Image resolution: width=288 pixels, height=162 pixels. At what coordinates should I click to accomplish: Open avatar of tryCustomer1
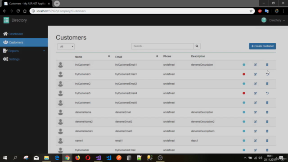tap(60, 65)
